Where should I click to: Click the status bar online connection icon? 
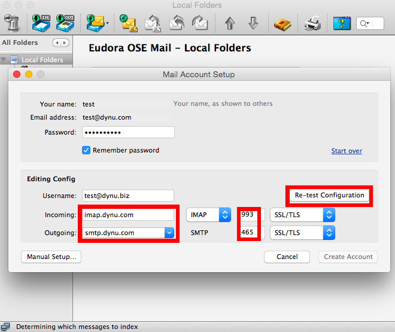tap(5, 327)
